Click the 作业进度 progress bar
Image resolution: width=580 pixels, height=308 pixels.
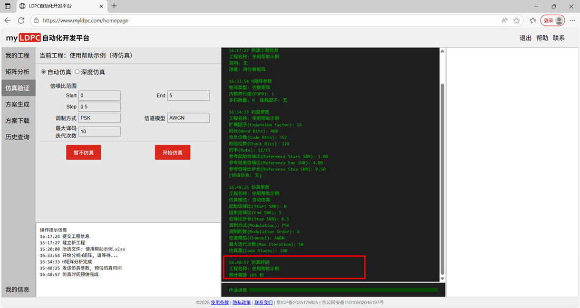(343, 290)
